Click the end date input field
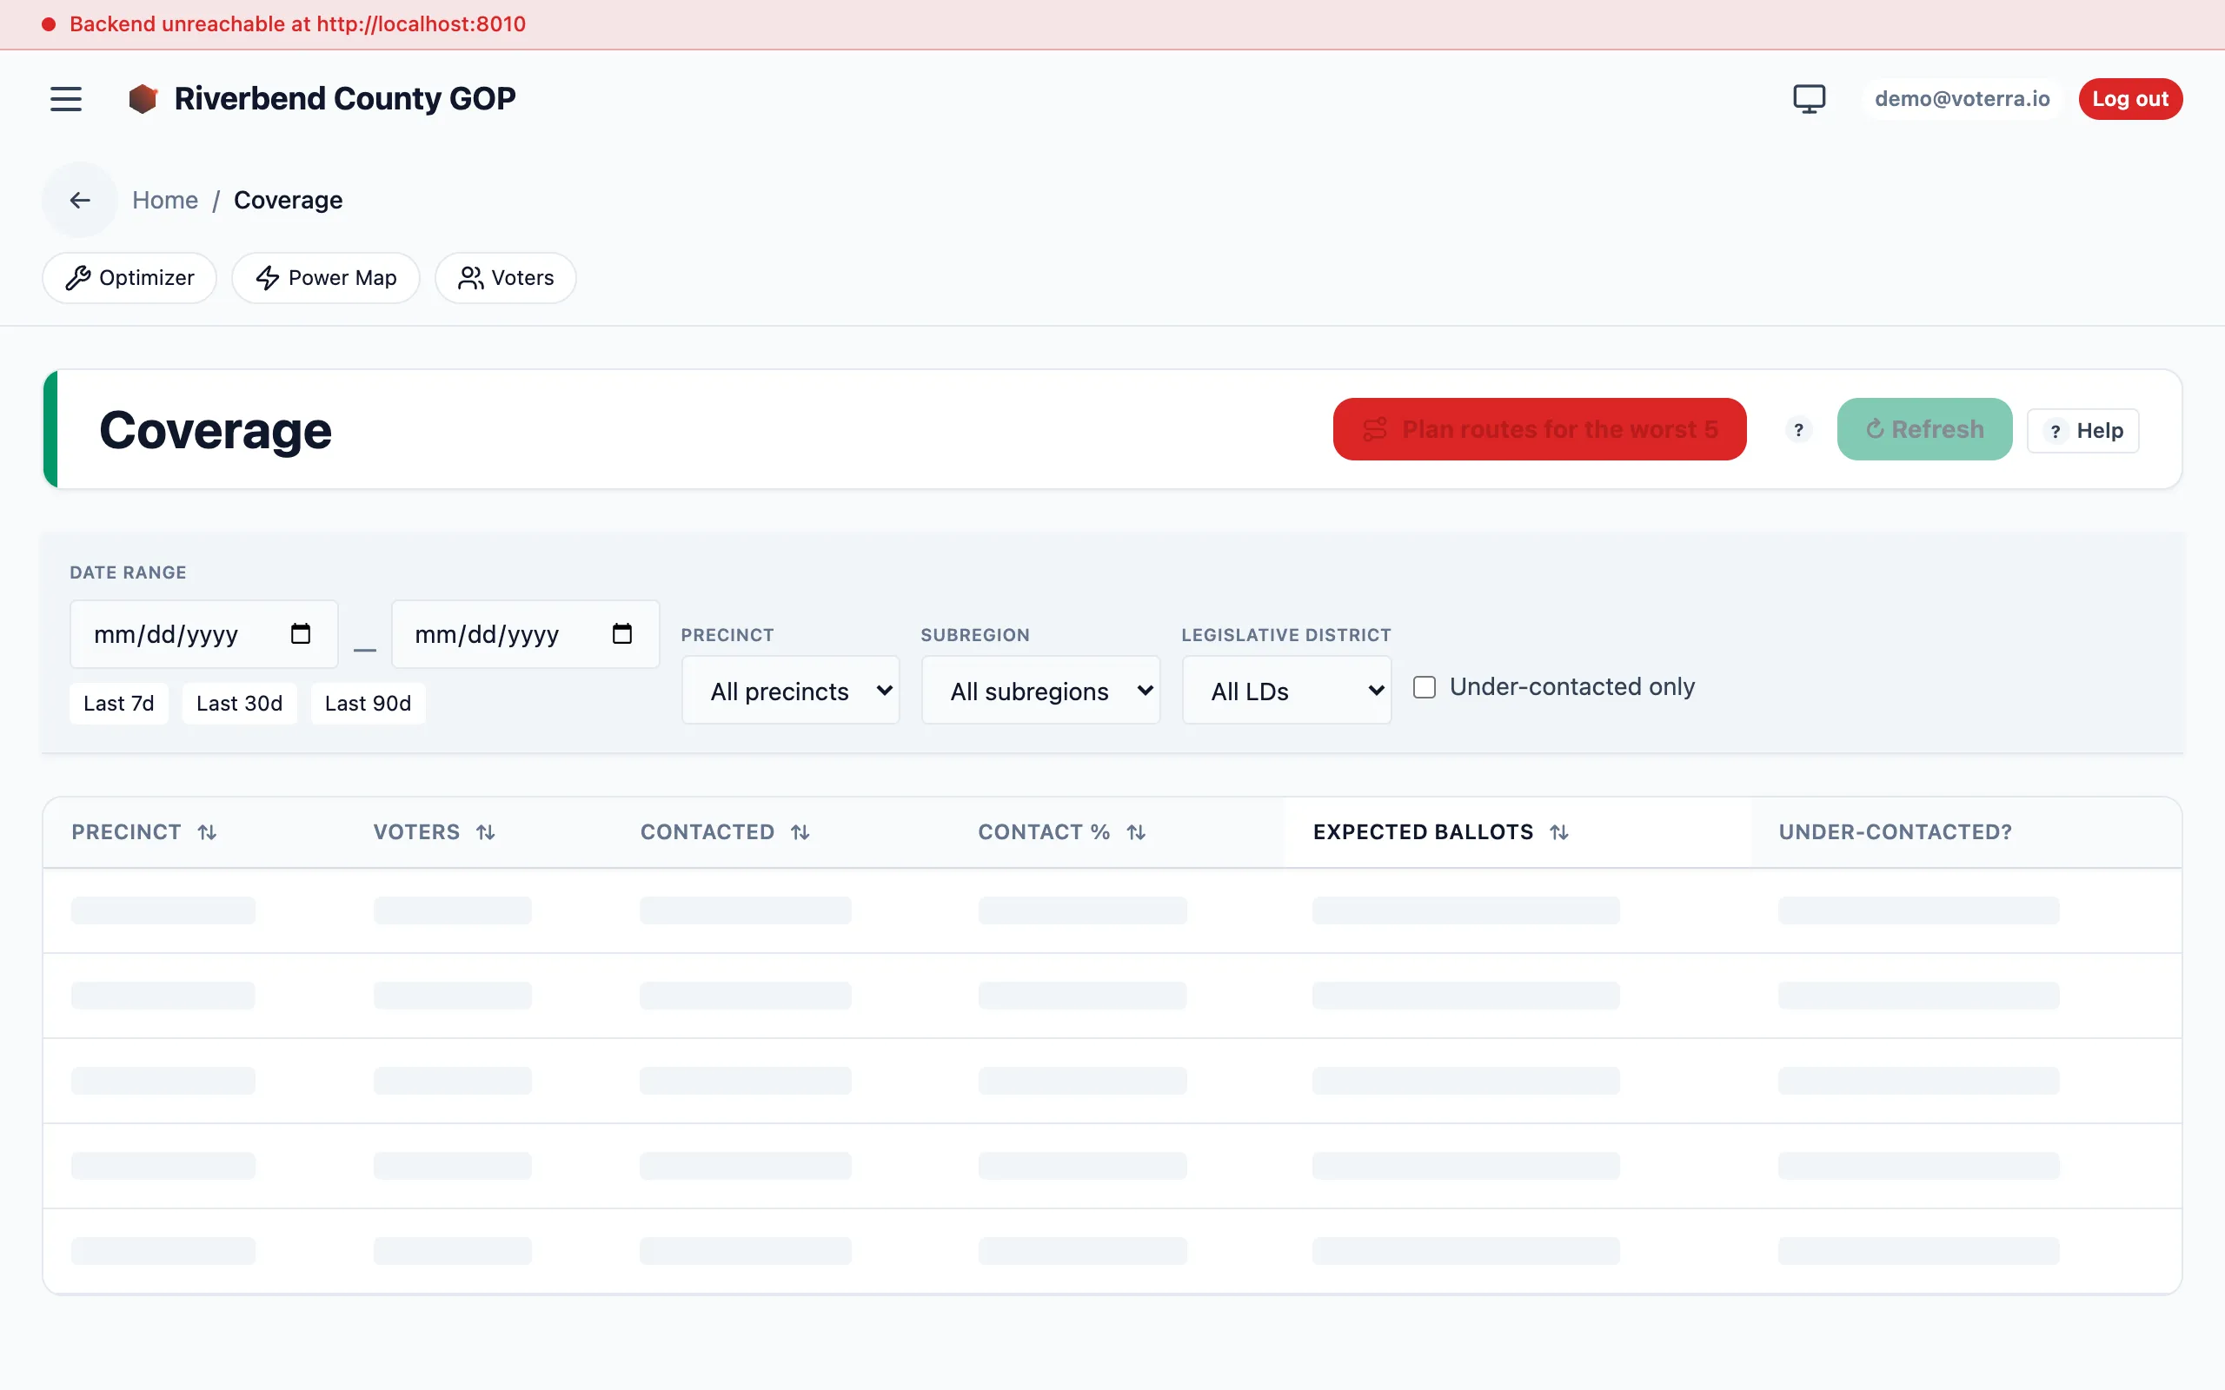2225x1390 pixels. tap(526, 633)
